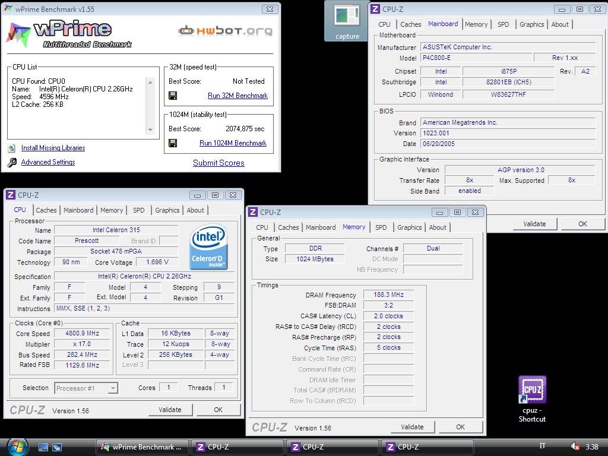Click the IT language indicator in the tray
Image resolution: width=608 pixels, height=456 pixels.
(542, 446)
